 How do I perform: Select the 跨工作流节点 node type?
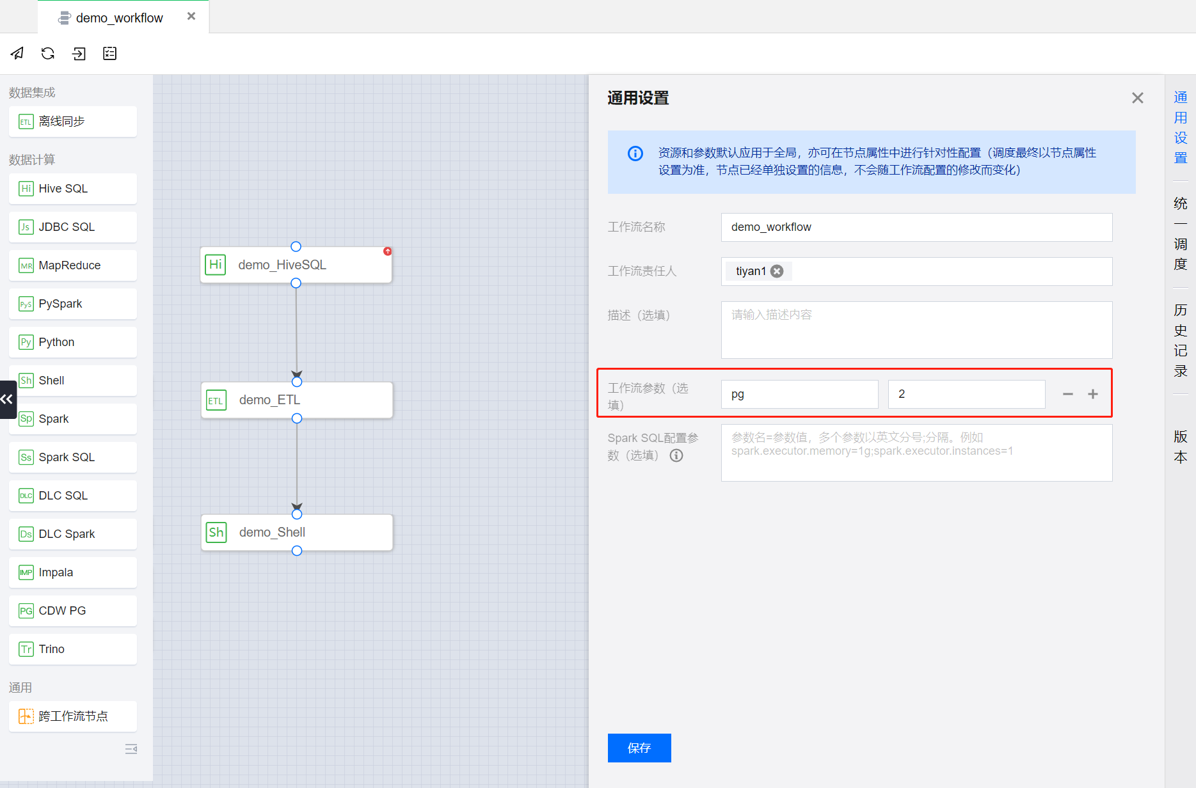point(73,716)
